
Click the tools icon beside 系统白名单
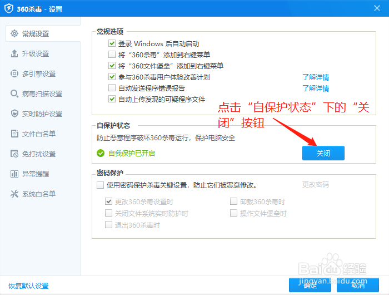(14, 194)
